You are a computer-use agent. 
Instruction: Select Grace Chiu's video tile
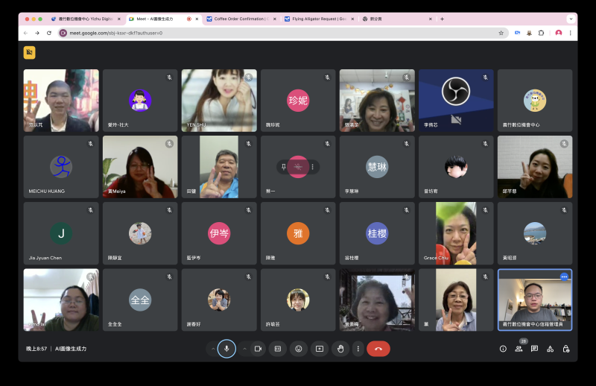click(456, 232)
